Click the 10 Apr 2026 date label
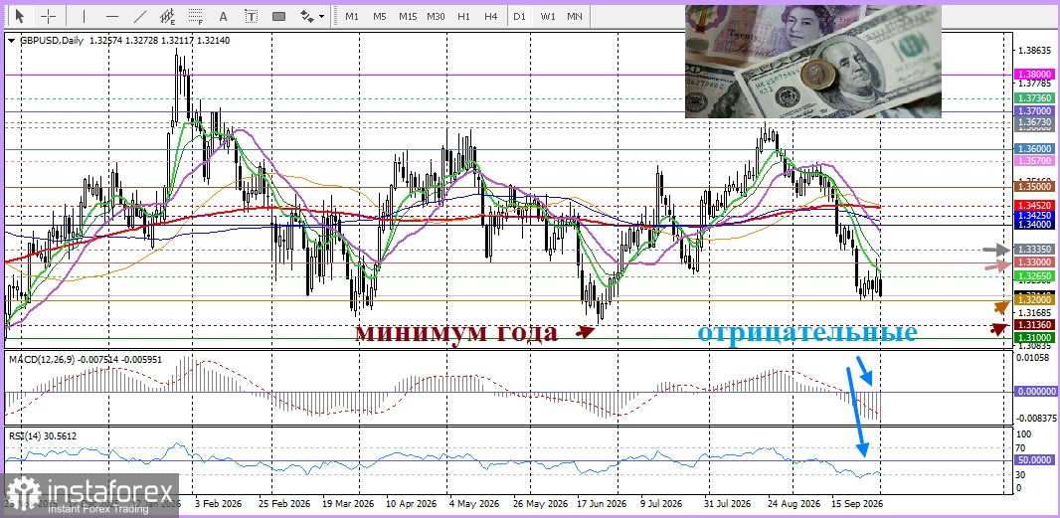The width and height of the screenshot is (1060, 518). pos(411,504)
